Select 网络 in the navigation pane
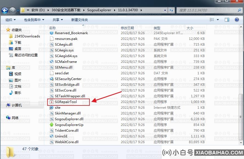Viewport: 244px width, 159px height. 15,118
